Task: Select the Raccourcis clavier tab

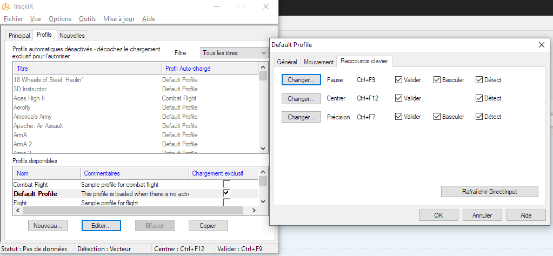Action: click(x=364, y=61)
